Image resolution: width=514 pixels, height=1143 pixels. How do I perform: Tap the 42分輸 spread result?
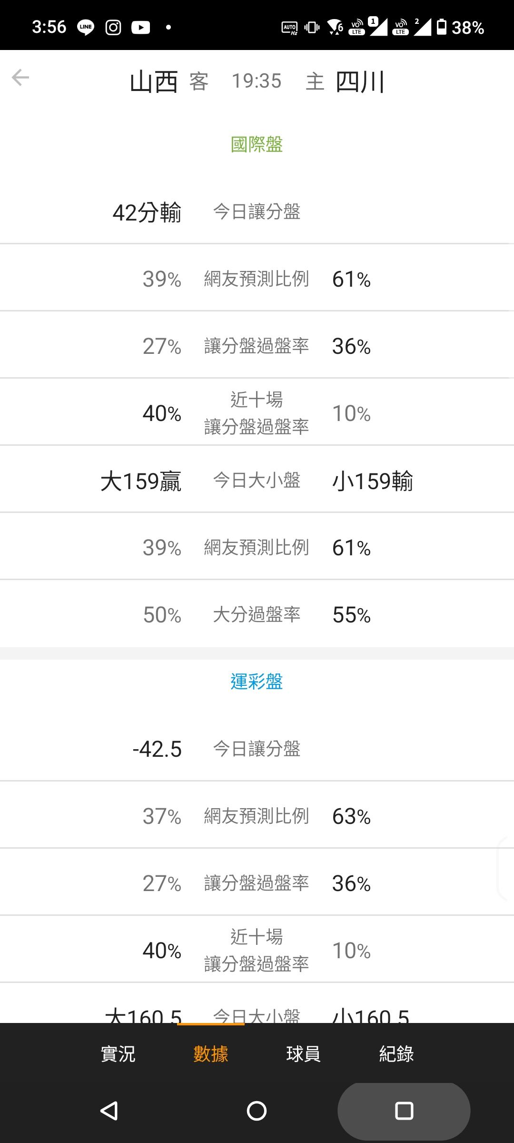[x=147, y=212]
